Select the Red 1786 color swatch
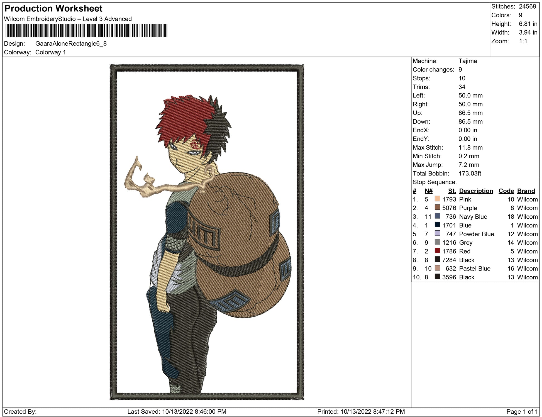Screen dimensions: 542x417 point(437,251)
